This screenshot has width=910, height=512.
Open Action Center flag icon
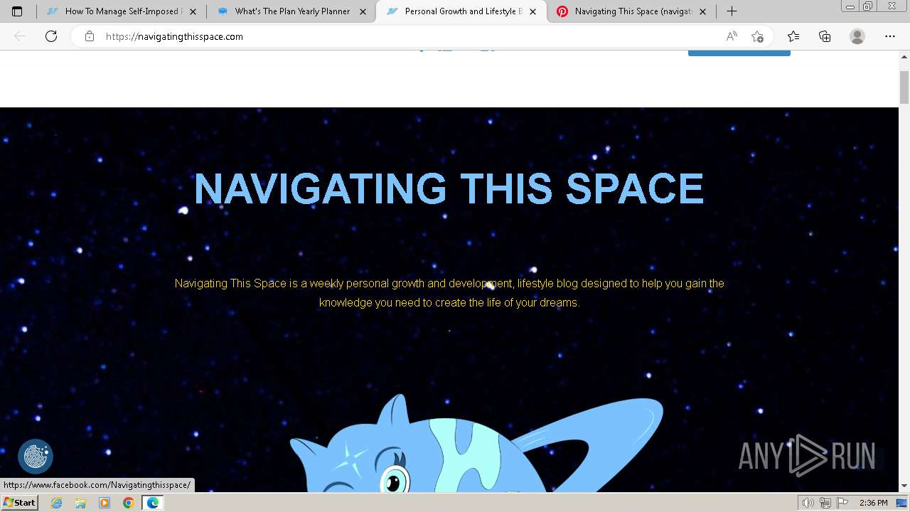click(842, 503)
